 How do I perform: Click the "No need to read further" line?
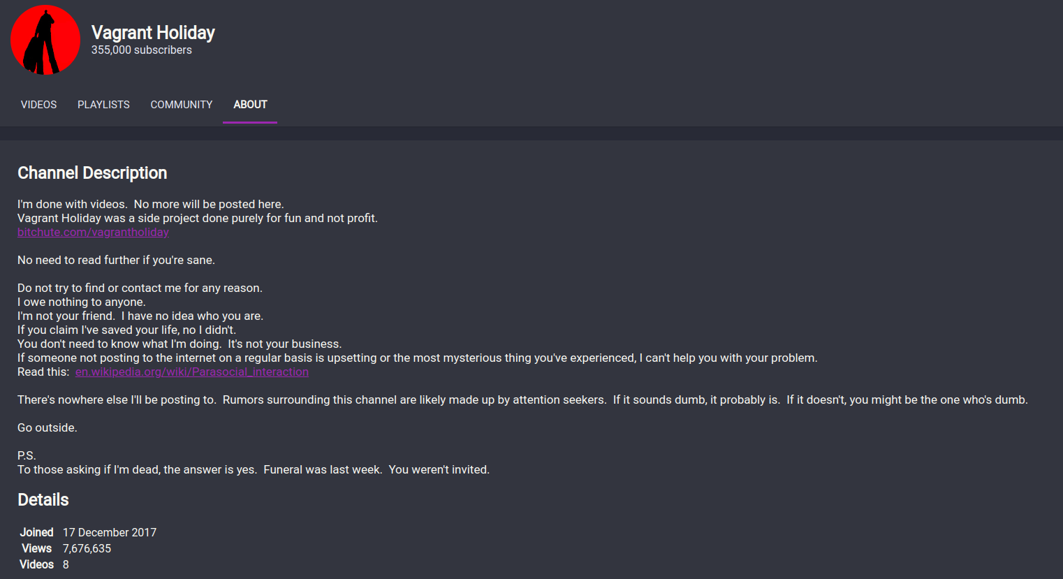click(116, 261)
